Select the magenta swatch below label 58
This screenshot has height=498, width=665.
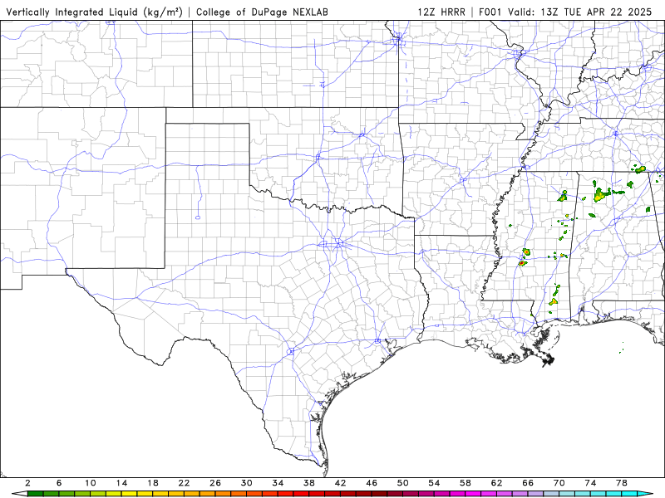tap(473, 494)
